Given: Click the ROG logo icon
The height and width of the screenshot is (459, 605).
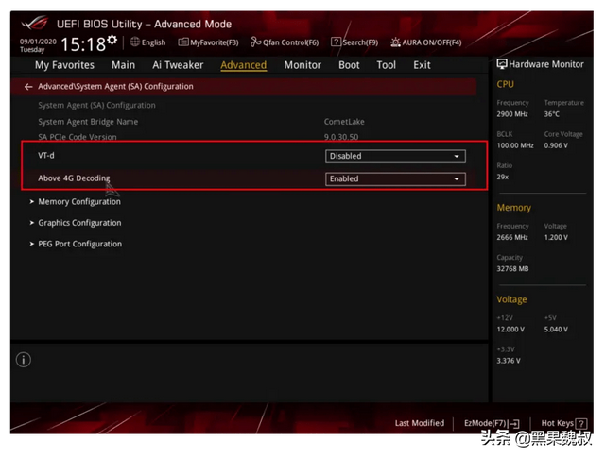Looking at the screenshot, I should point(35,23).
